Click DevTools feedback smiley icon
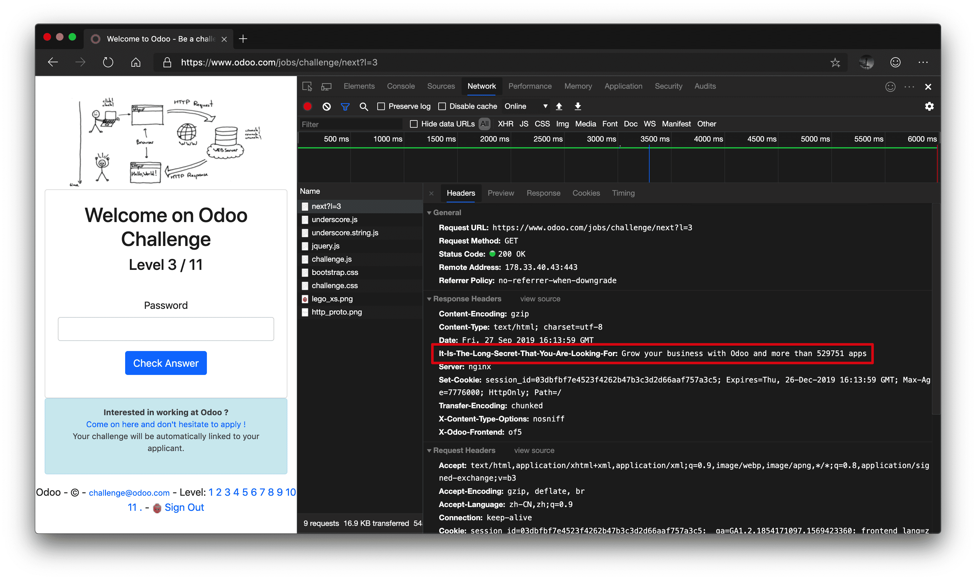The width and height of the screenshot is (976, 580). (890, 86)
